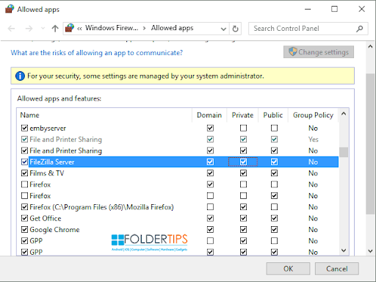Open recent locations dropdown arrow
The image size is (376, 282).
(x=43, y=29)
